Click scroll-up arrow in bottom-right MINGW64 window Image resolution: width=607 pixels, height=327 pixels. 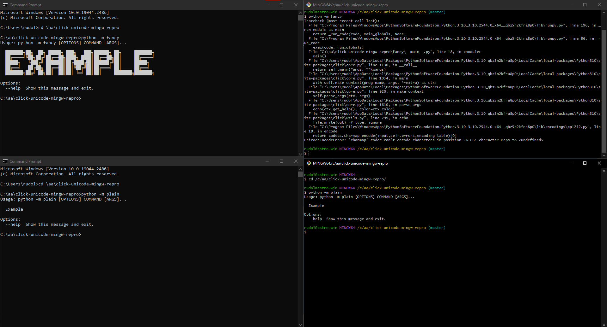[x=604, y=171]
